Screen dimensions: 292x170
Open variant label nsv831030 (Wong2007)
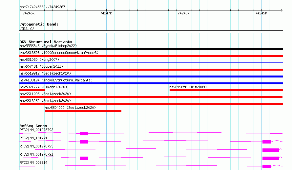(x=39, y=59)
